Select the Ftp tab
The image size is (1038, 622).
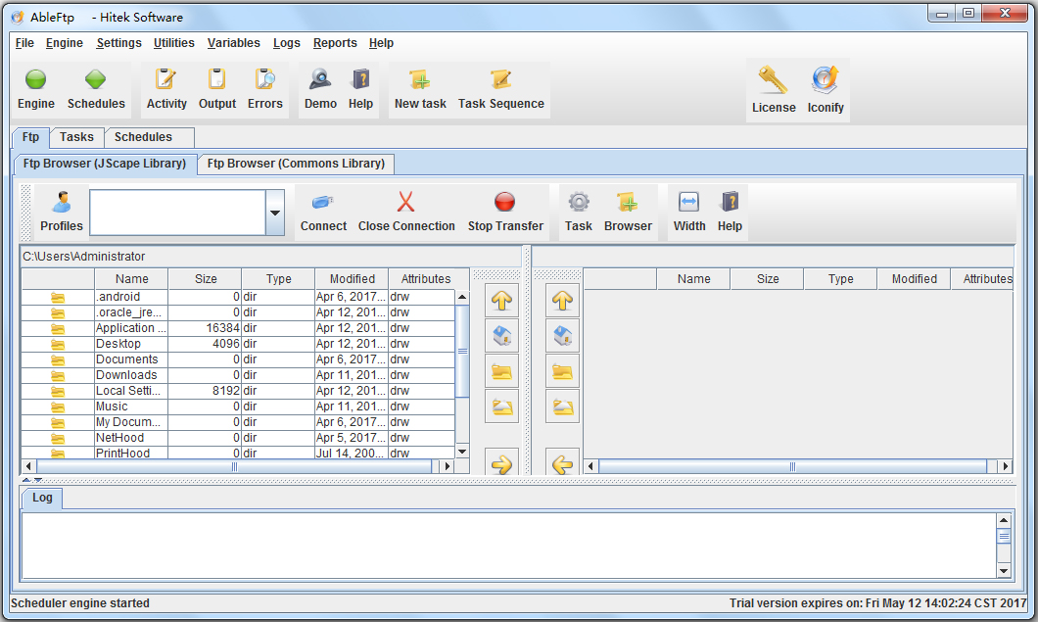pyautogui.click(x=30, y=137)
